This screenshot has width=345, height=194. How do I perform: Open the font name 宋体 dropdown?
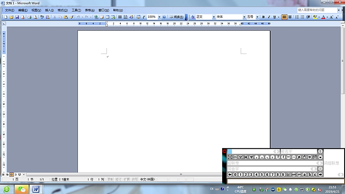point(244,17)
